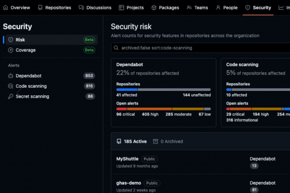Show the 185 Active repositories
Screen dimensions: 290x193
click(132, 141)
